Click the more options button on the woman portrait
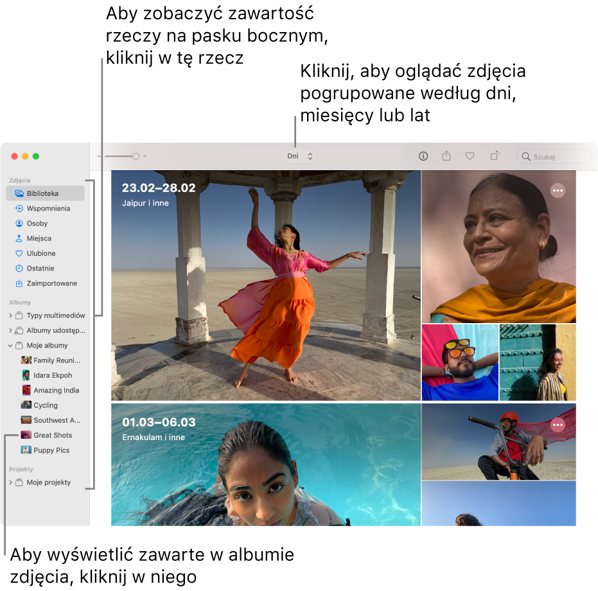Viewport: 598px width, 591px height. coord(558,190)
